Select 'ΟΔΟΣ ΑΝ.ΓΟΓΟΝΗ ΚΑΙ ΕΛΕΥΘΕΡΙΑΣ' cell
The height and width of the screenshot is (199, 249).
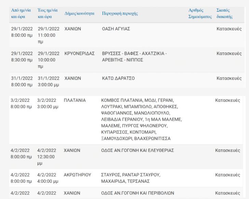(138, 150)
